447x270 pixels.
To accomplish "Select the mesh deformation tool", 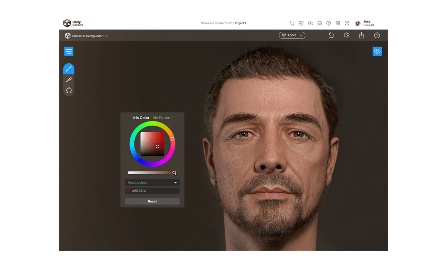I will pyautogui.click(x=69, y=90).
